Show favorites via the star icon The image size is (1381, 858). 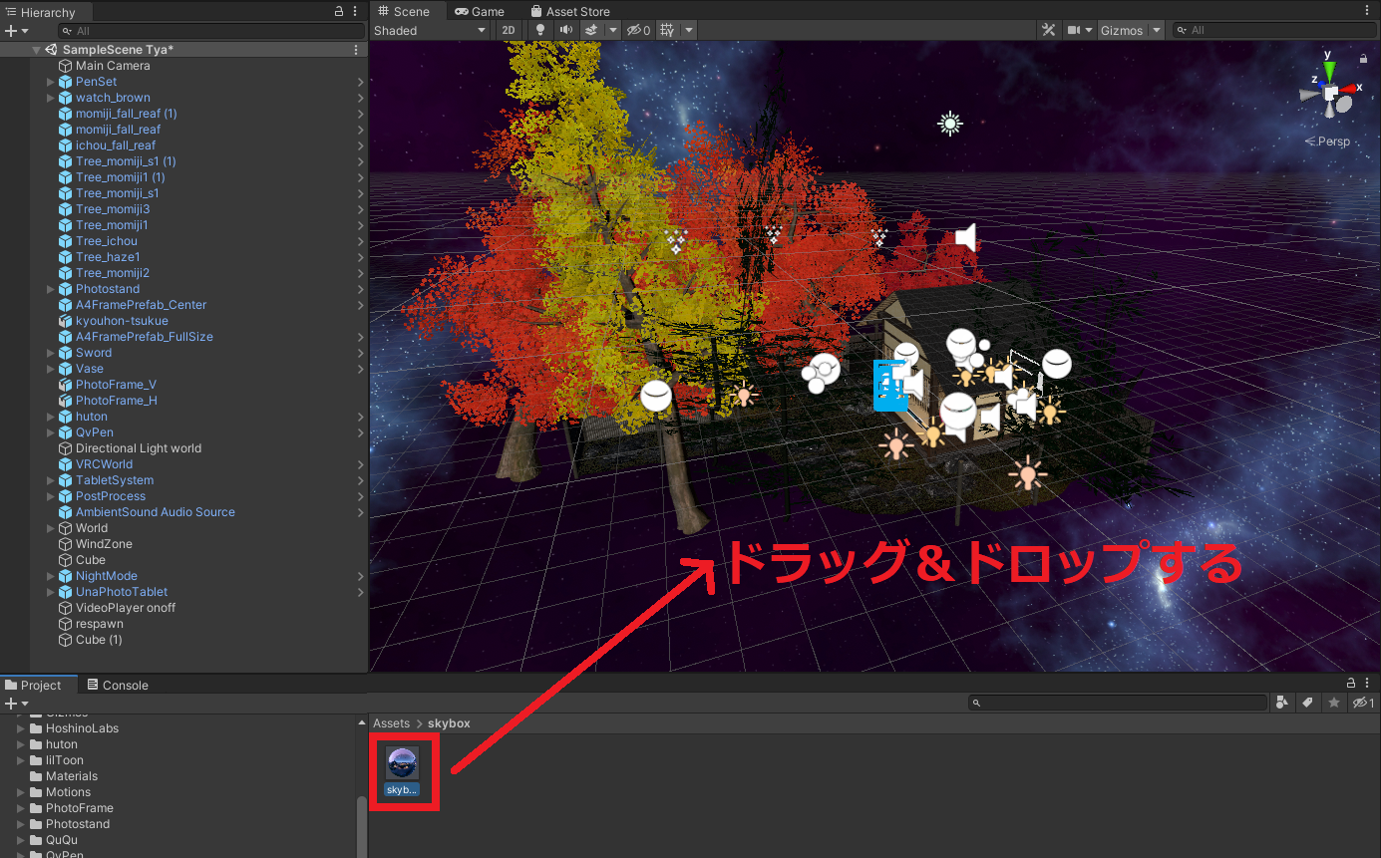[x=1334, y=703]
